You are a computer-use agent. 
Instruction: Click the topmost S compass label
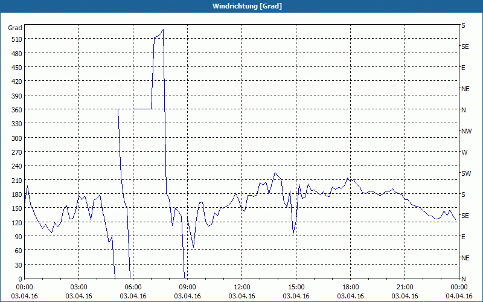[463, 25]
